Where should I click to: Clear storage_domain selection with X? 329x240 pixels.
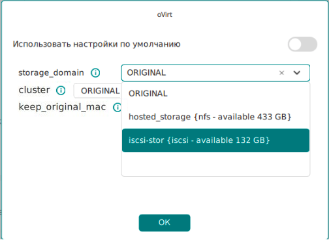281,73
